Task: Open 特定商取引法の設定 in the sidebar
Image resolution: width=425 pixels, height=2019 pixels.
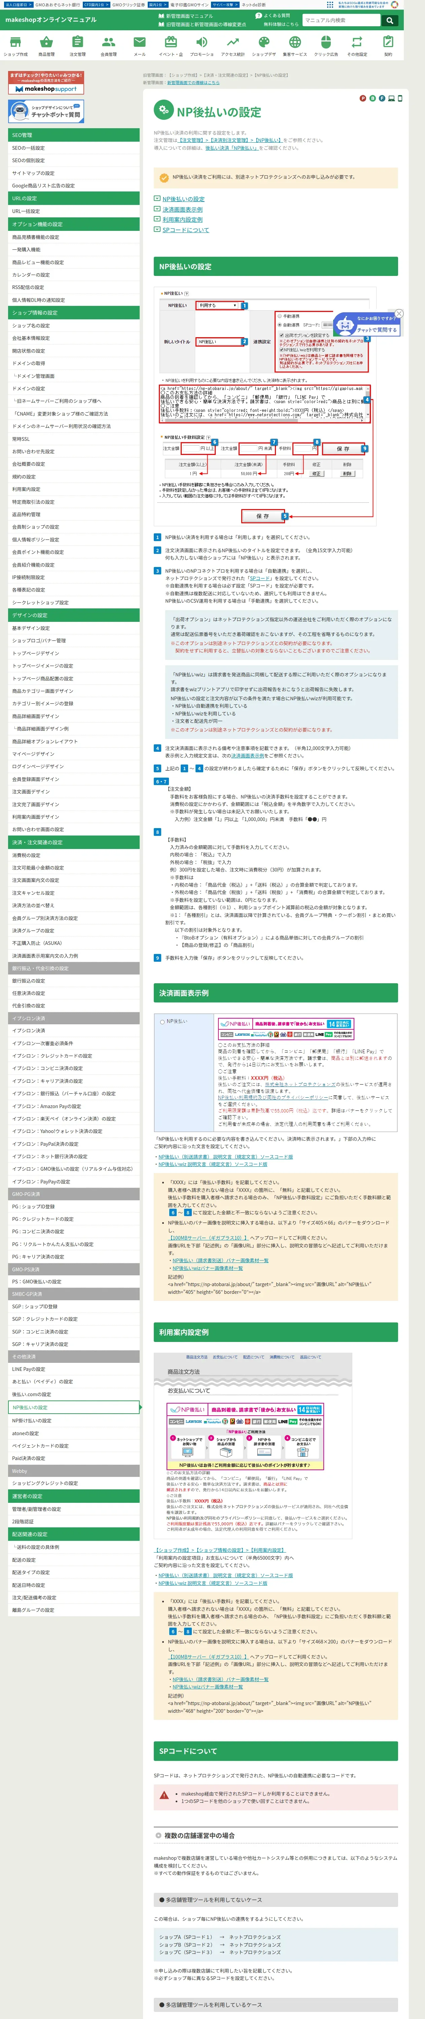Action: click(x=74, y=502)
